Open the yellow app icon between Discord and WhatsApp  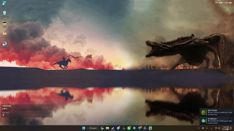click(123, 128)
